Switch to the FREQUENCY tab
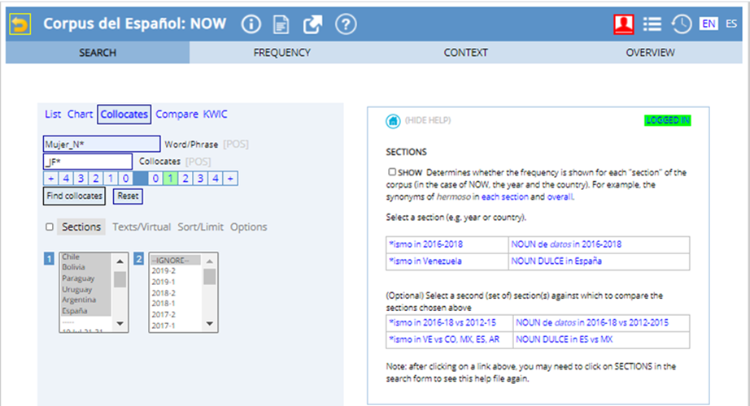Screen dimensions: 750x406 coord(281,53)
